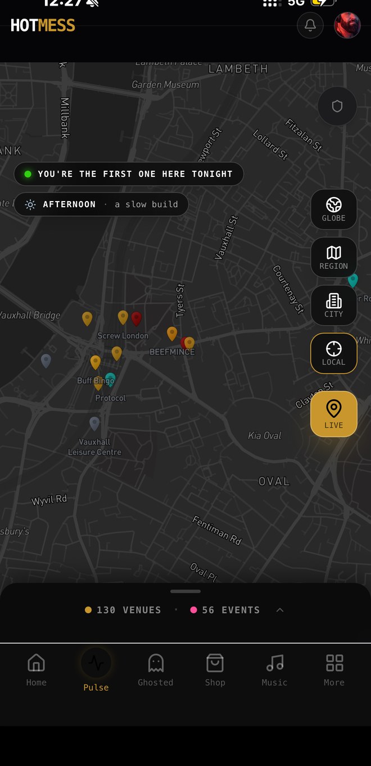Tap the HOTMESS logo
The width and height of the screenshot is (371, 766).
pos(43,25)
